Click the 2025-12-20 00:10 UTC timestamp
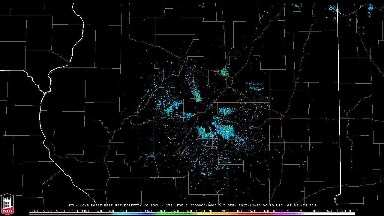Screen dimensions: 384x216 click(x=260, y=205)
